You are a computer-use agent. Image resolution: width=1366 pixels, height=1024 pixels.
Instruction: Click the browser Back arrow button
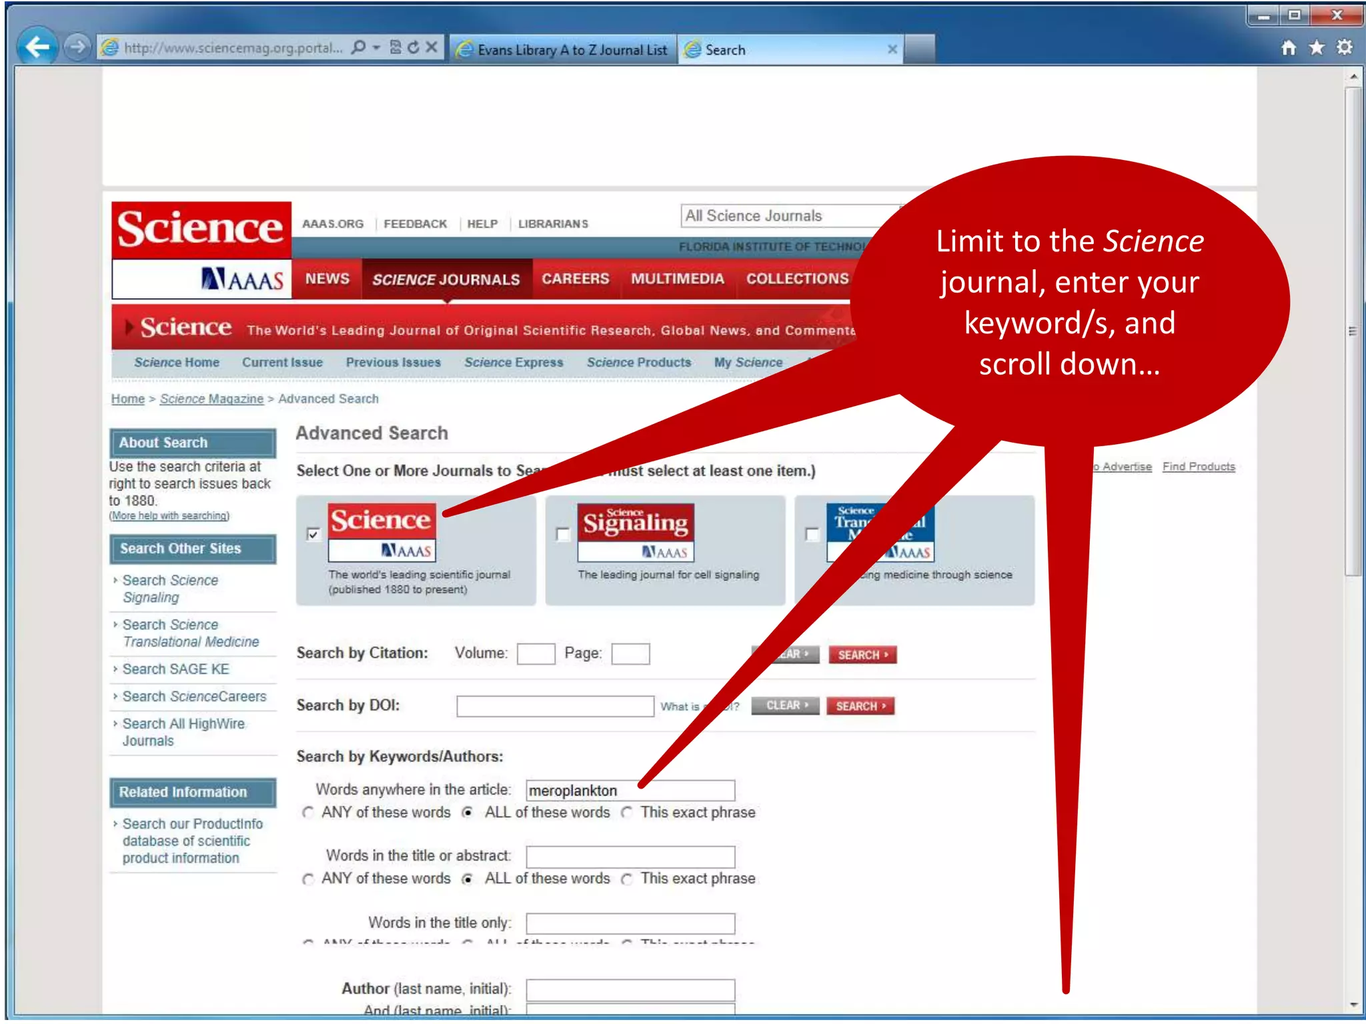pos(38,47)
